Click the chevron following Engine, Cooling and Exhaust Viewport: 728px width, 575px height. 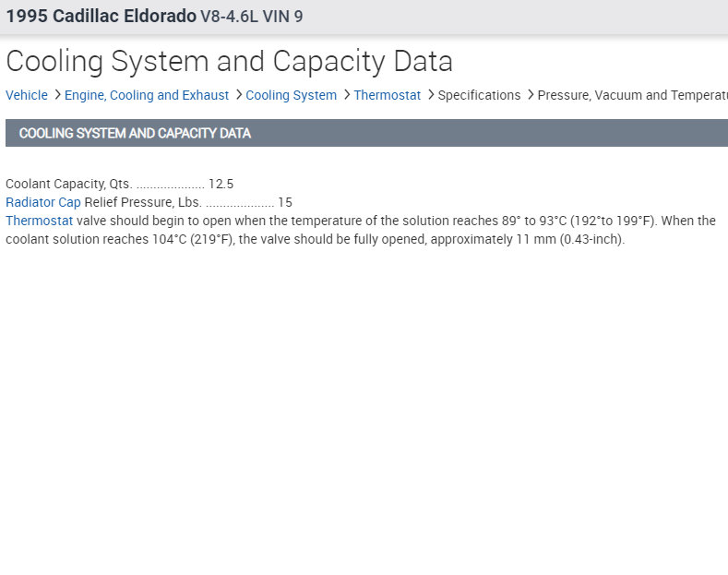click(x=238, y=95)
